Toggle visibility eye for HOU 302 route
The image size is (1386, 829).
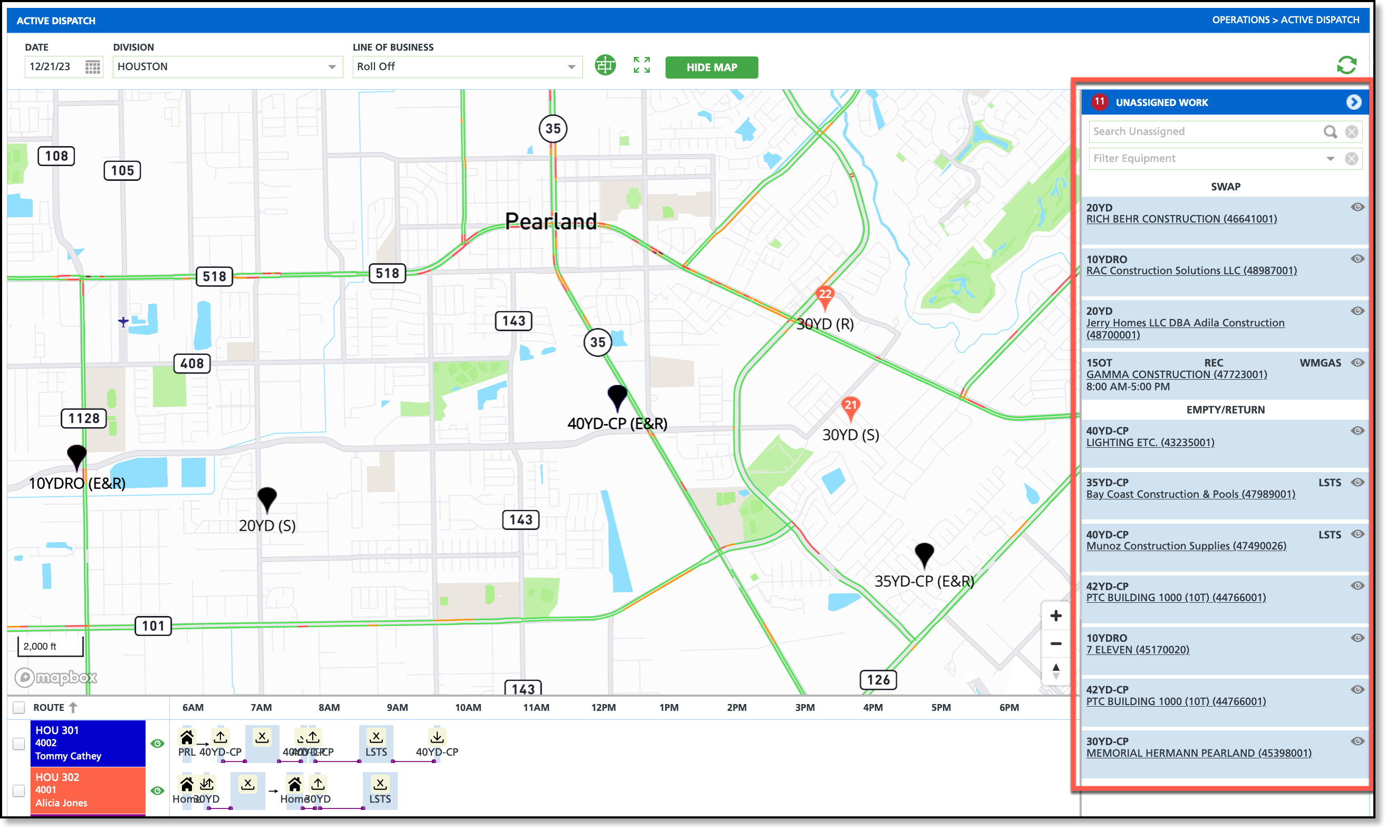click(158, 791)
